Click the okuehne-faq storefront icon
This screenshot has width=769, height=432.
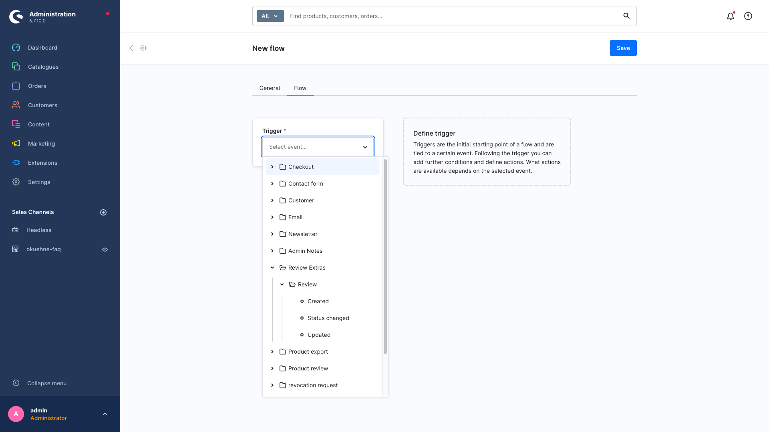tap(15, 249)
